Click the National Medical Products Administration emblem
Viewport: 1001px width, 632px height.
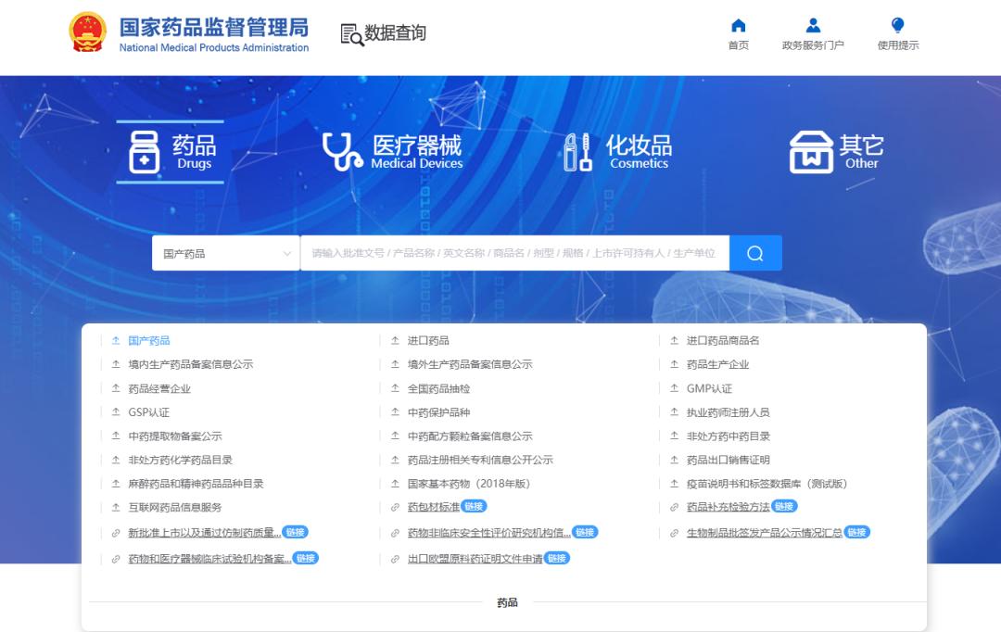coord(88,33)
